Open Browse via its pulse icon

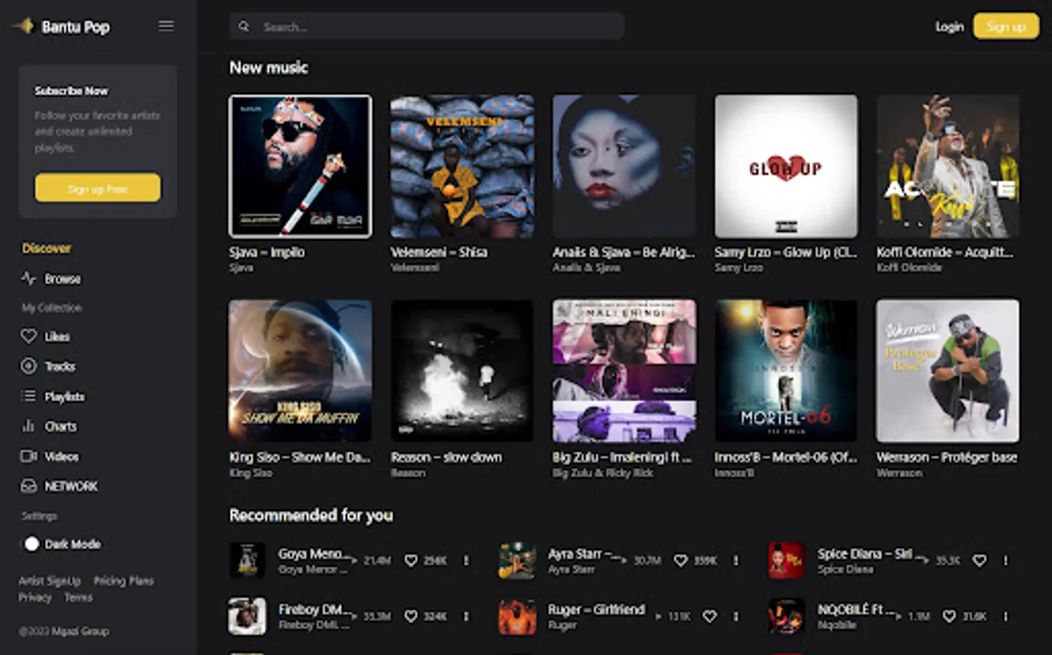[x=28, y=278]
